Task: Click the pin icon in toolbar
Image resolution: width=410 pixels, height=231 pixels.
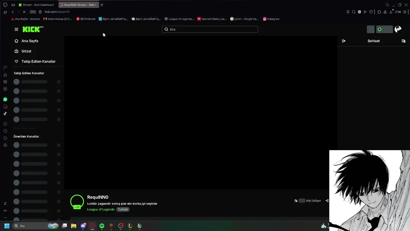Action: click(348, 12)
